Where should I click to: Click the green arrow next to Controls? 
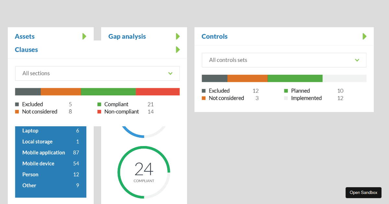[x=364, y=36]
